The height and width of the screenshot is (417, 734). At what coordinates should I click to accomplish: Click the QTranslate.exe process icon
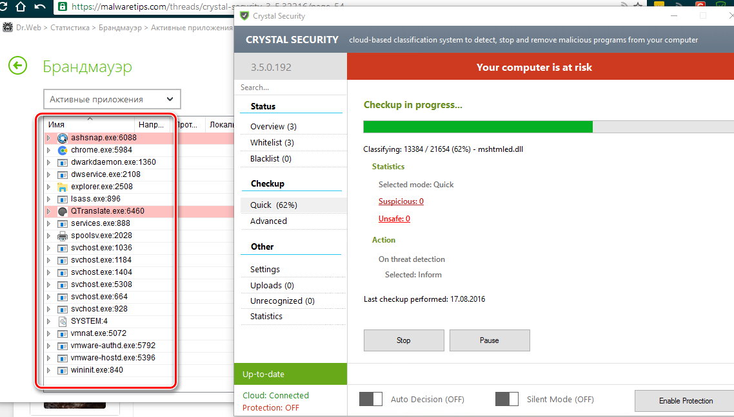point(63,212)
